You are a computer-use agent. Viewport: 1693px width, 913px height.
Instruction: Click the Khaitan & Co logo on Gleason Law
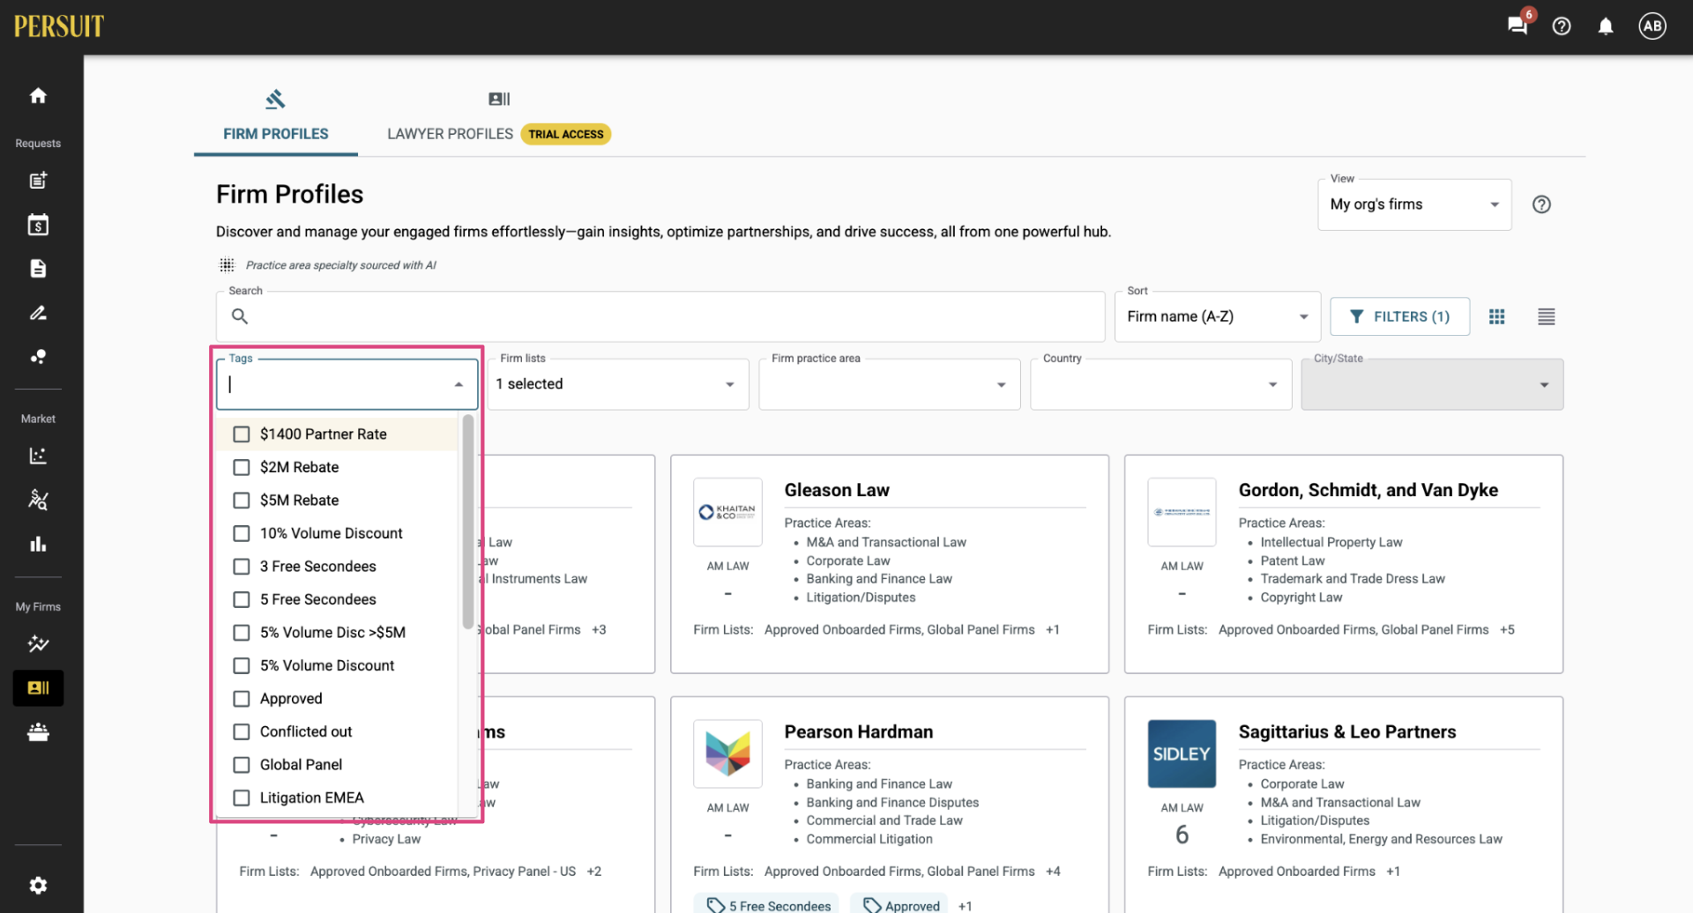pos(727,512)
